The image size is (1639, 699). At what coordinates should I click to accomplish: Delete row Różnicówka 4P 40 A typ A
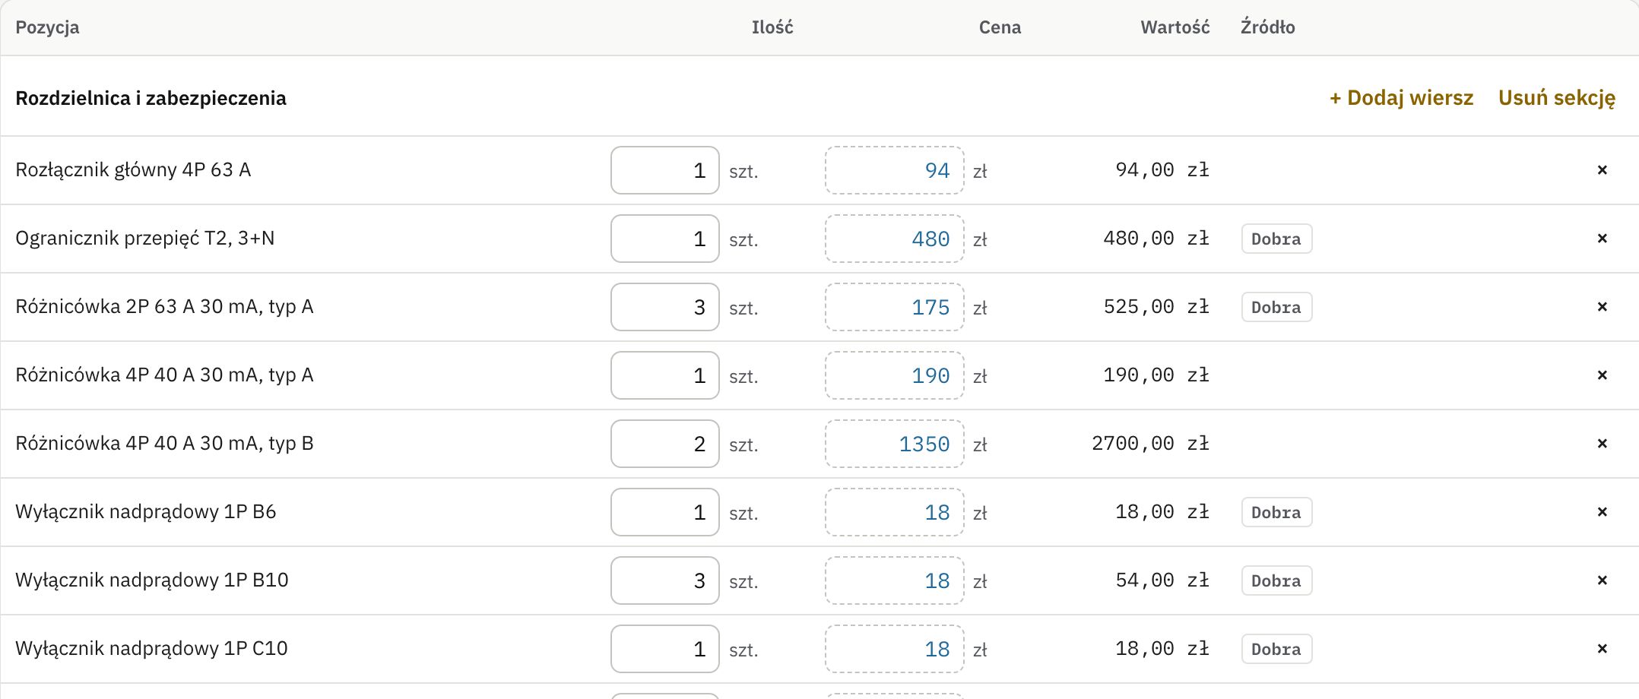coord(1602,375)
